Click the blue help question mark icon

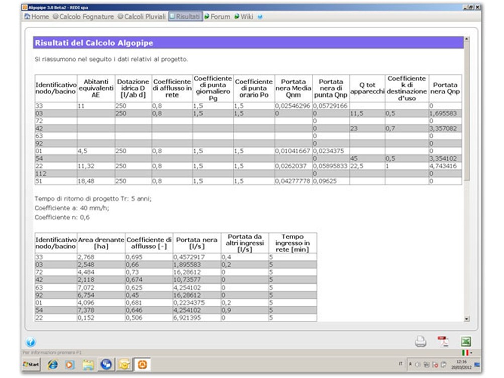(31, 343)
